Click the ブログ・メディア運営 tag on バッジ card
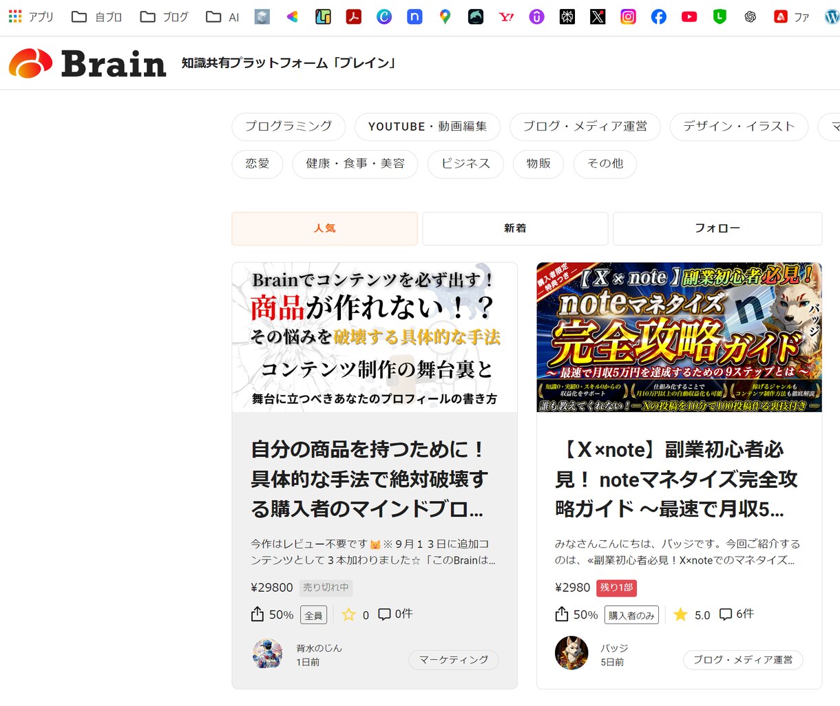 click(x=743, y=660)
